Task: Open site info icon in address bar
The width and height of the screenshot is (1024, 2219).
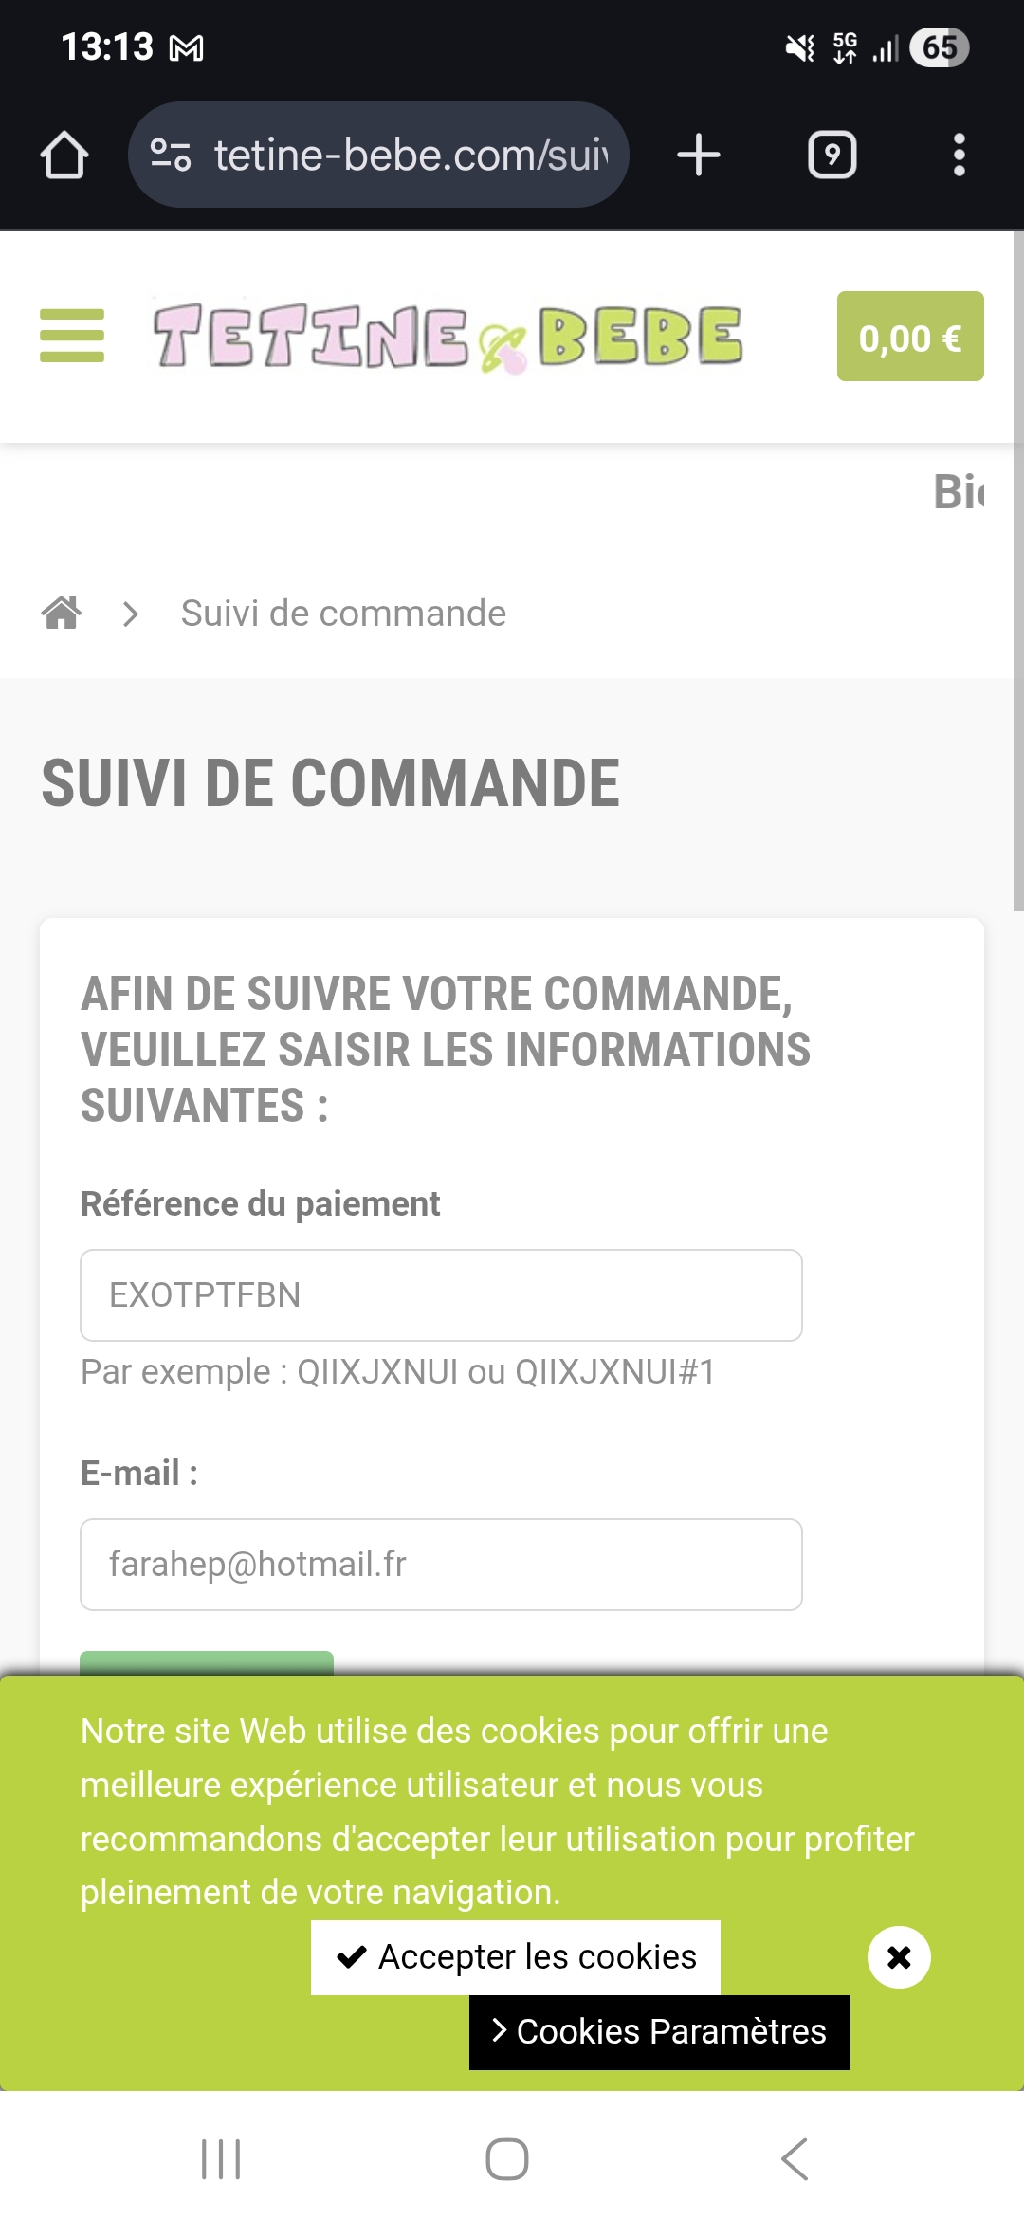Action: 171,155
